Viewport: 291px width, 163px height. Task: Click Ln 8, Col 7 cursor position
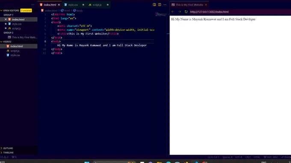click(x=214, y=157)
